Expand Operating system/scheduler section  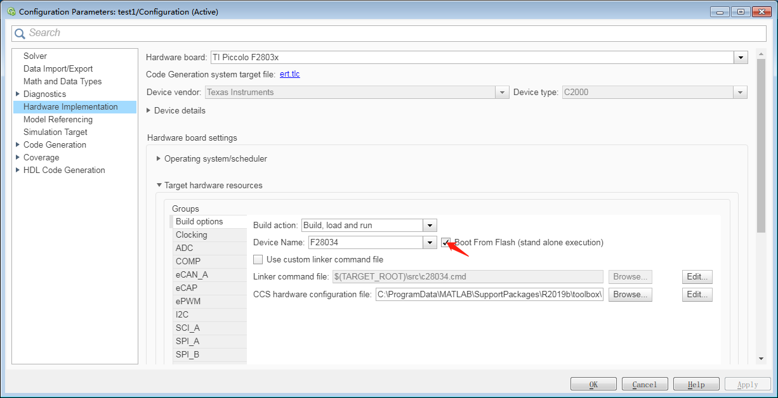tap(159, 158)
